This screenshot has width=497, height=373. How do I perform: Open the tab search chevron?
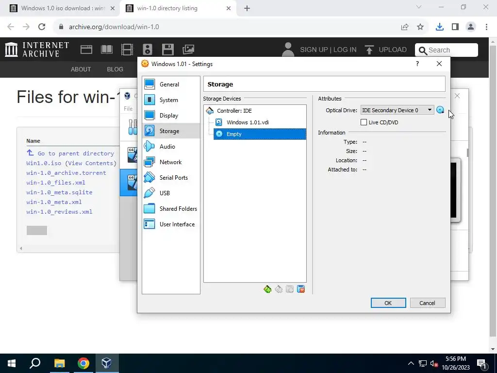pos(419,7)
